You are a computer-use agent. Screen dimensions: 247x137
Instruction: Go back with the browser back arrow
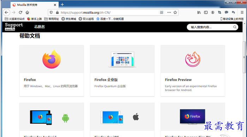click(6, 12)
